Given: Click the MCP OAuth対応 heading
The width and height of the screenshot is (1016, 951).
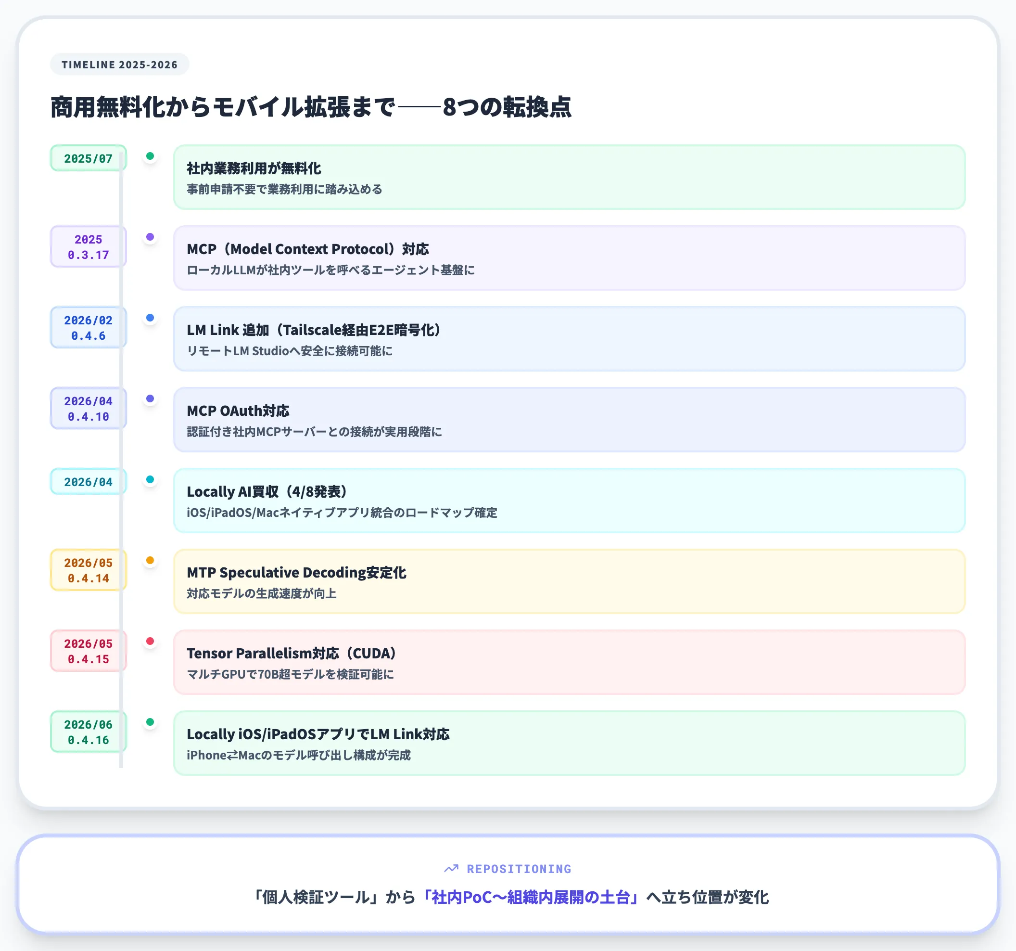Looking at the screenshot, I should 238,411.
